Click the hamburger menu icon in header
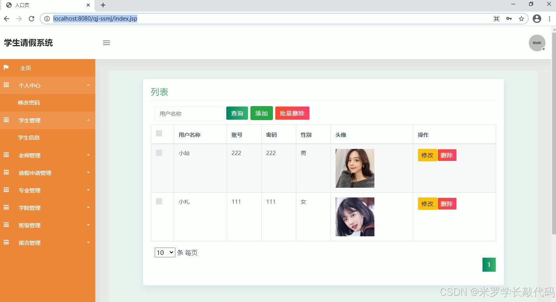Viewport: 556px width, 302px height. point(106,43)
